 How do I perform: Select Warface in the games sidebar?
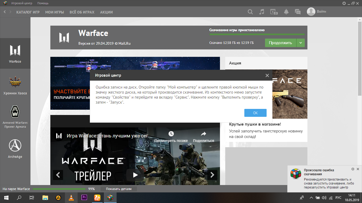click(x=15, y=53)
